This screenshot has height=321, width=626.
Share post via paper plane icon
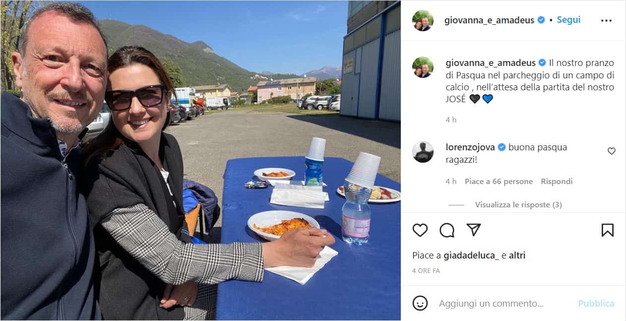click(x=474, y=230)
